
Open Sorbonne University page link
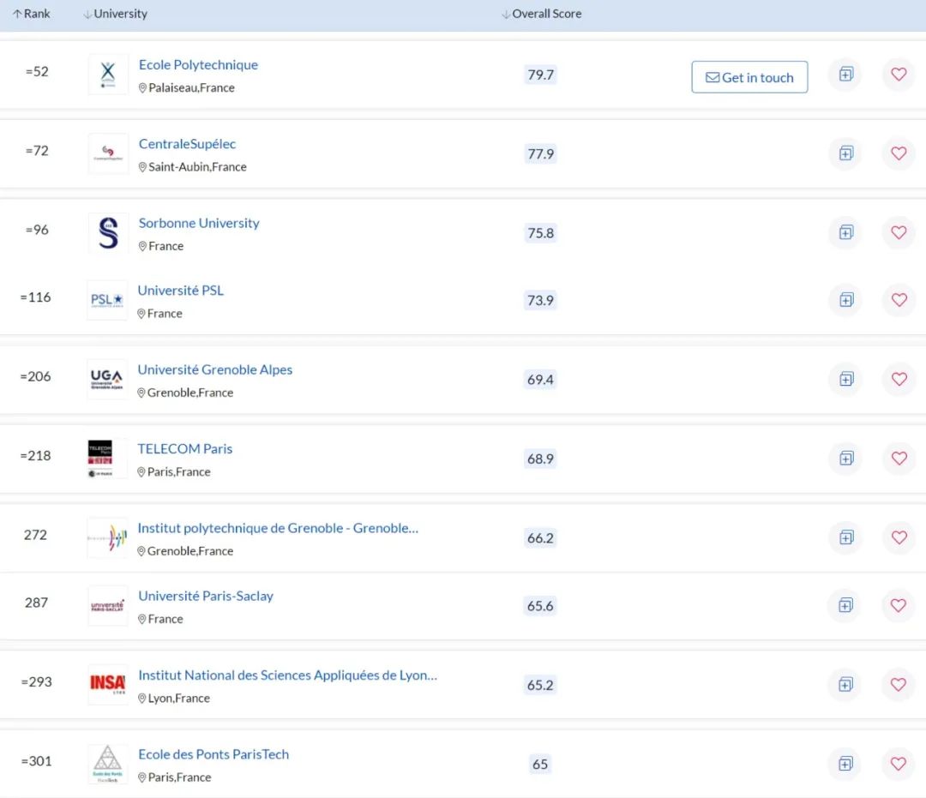pos(199,223)
